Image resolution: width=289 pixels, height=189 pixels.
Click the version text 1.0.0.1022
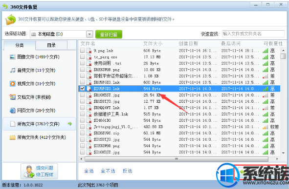[33, 185]
